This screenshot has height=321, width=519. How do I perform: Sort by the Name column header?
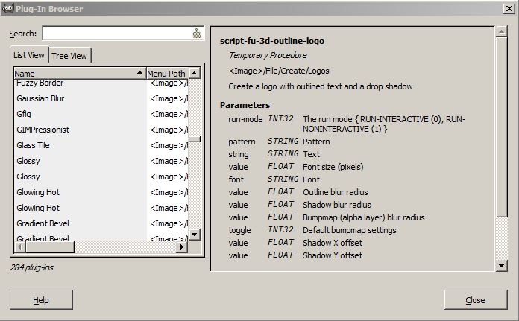tap(80, 74)
